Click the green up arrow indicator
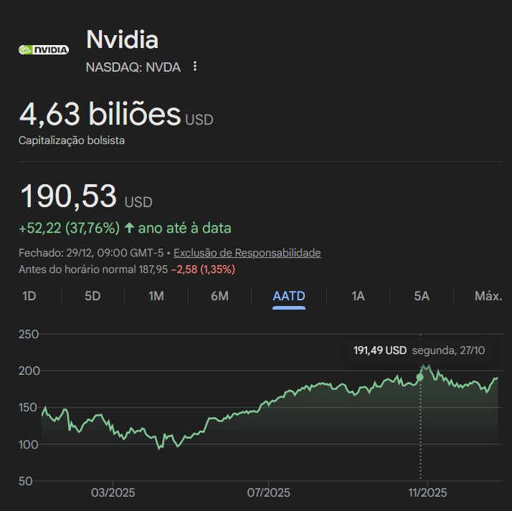Image resolution: width=512 pixels, height=511 pixels. (x=129, y=229)
